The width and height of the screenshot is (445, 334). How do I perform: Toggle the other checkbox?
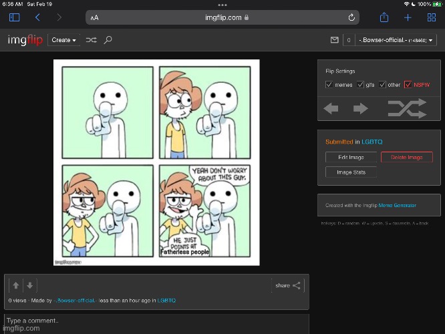point(382,85)
